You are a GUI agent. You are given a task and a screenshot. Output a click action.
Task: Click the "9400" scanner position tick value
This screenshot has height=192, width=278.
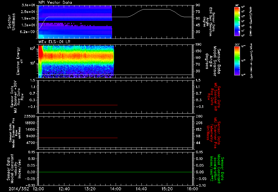[x=30, y=136]
